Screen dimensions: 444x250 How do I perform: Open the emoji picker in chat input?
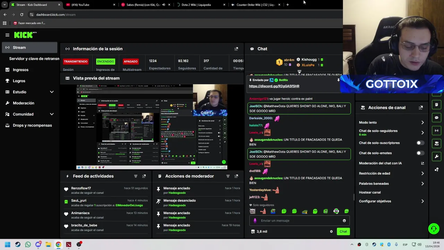tap(344, 220)
